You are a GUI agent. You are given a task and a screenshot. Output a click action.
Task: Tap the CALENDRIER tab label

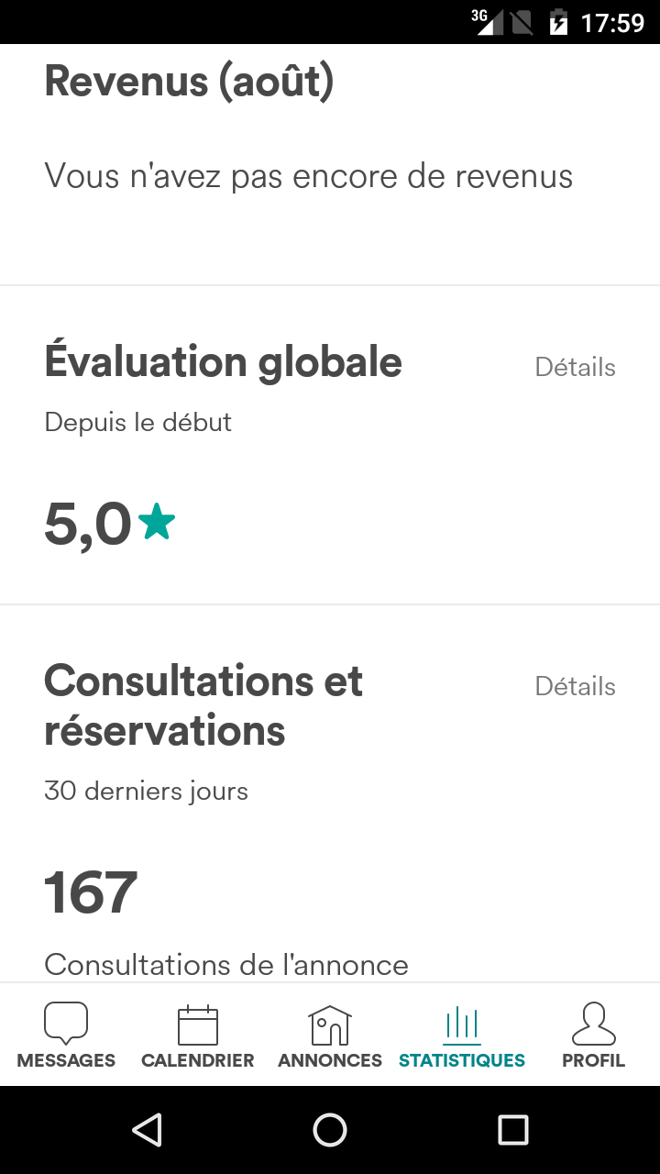[x=198, y=1061]
